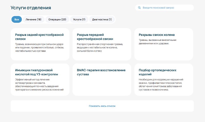Open "Инъекции гиалуроновой кислотой под УЗ-контролем" title
The height and width of the screenshot is (122, 205).
click(x=37, y=72)
